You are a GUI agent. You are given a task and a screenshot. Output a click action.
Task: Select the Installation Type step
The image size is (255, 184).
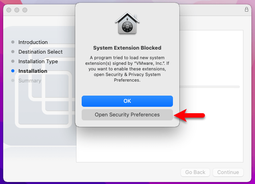38,62
